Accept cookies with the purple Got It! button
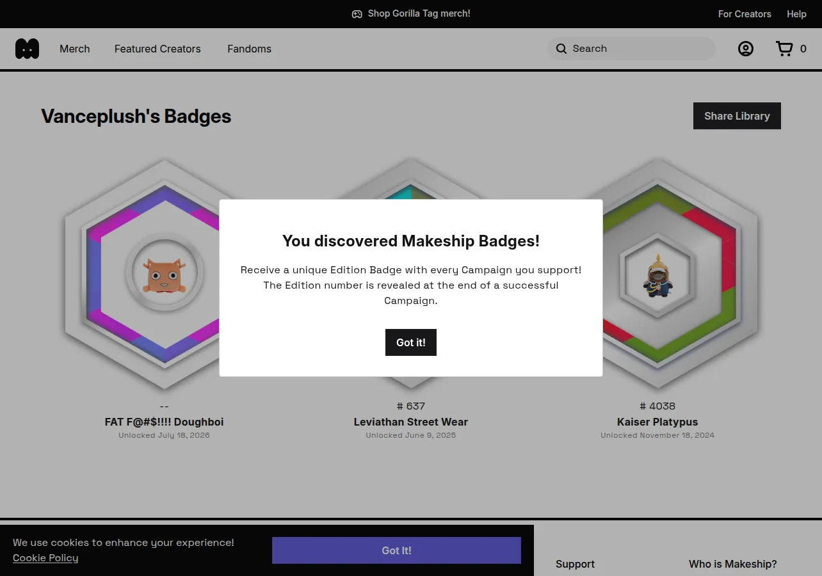This screenshot has height=576, width=822. pyautogui.click(x=396, y=550)
